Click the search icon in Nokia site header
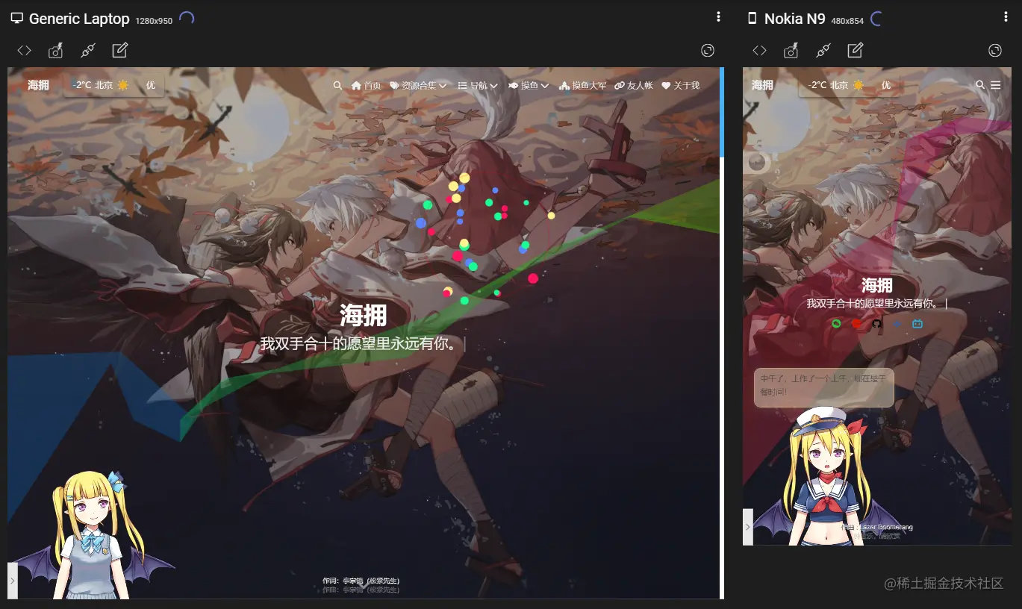 (980, 85)
